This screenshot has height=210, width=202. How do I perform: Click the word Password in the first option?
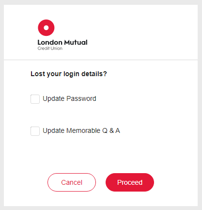pyautogui.click(x=81, y=98)
